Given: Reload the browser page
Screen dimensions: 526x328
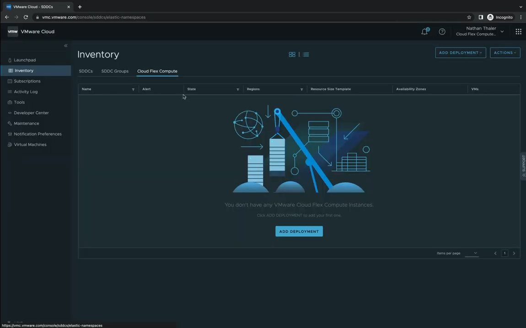Looking at the screenshot, I should (26, 17).
